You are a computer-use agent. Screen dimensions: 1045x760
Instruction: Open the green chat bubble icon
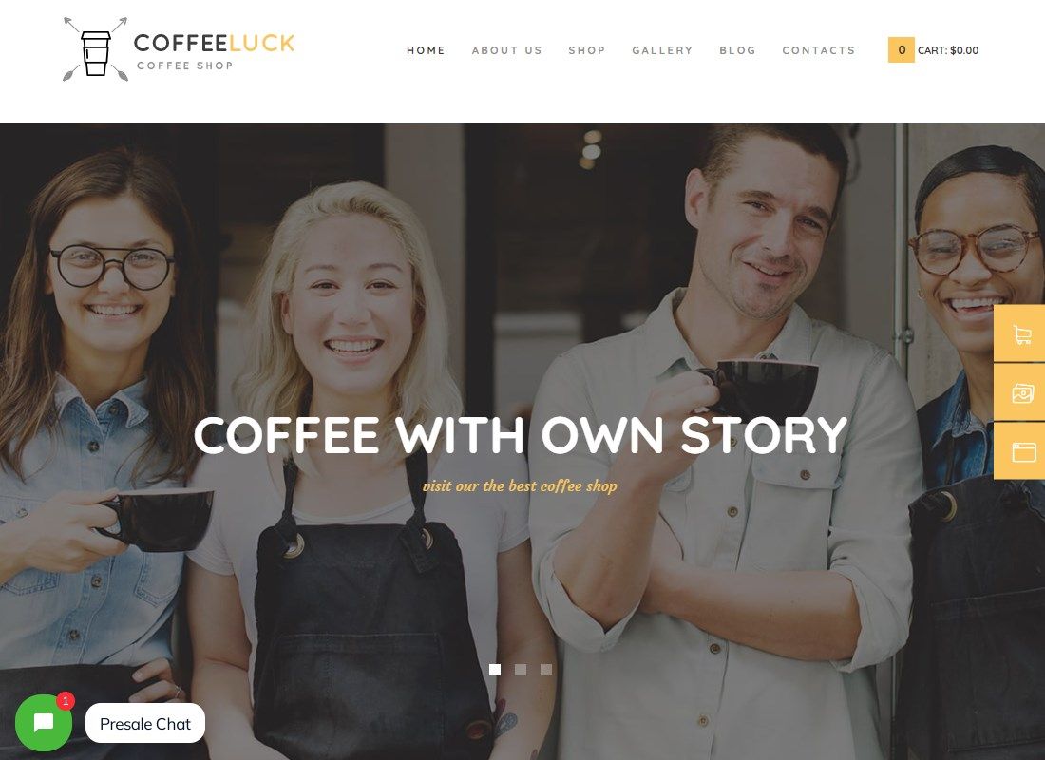[x=44, y=723]
